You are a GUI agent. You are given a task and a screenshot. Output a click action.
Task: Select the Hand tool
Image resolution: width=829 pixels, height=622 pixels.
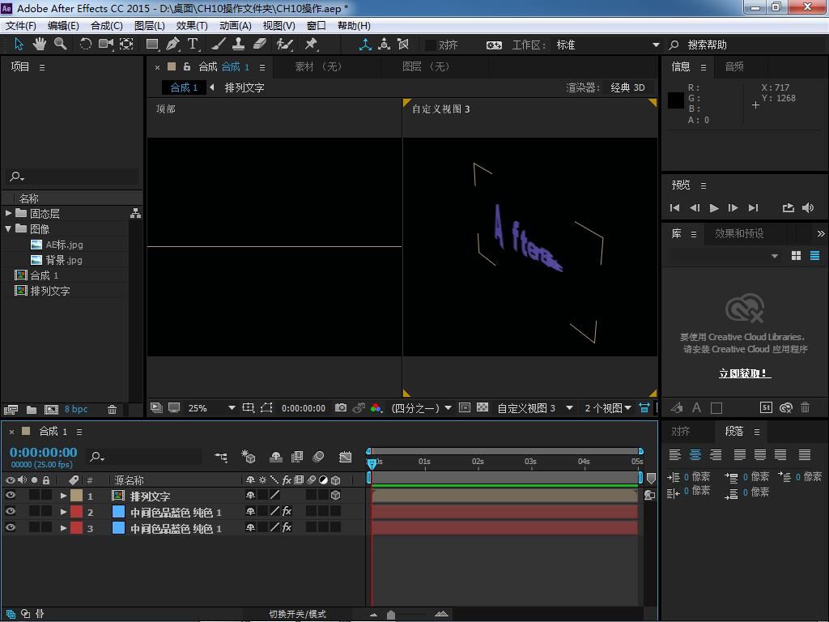40,45
